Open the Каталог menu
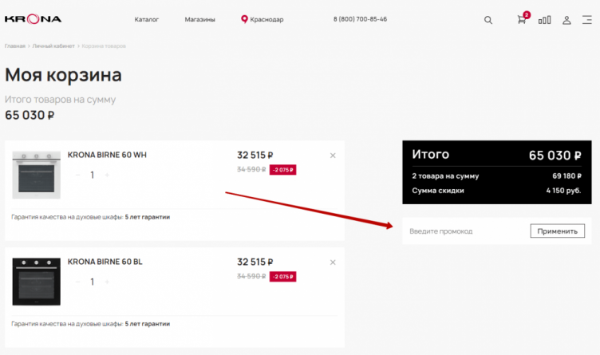The image size is (600, 355). (x=146, y=19)
